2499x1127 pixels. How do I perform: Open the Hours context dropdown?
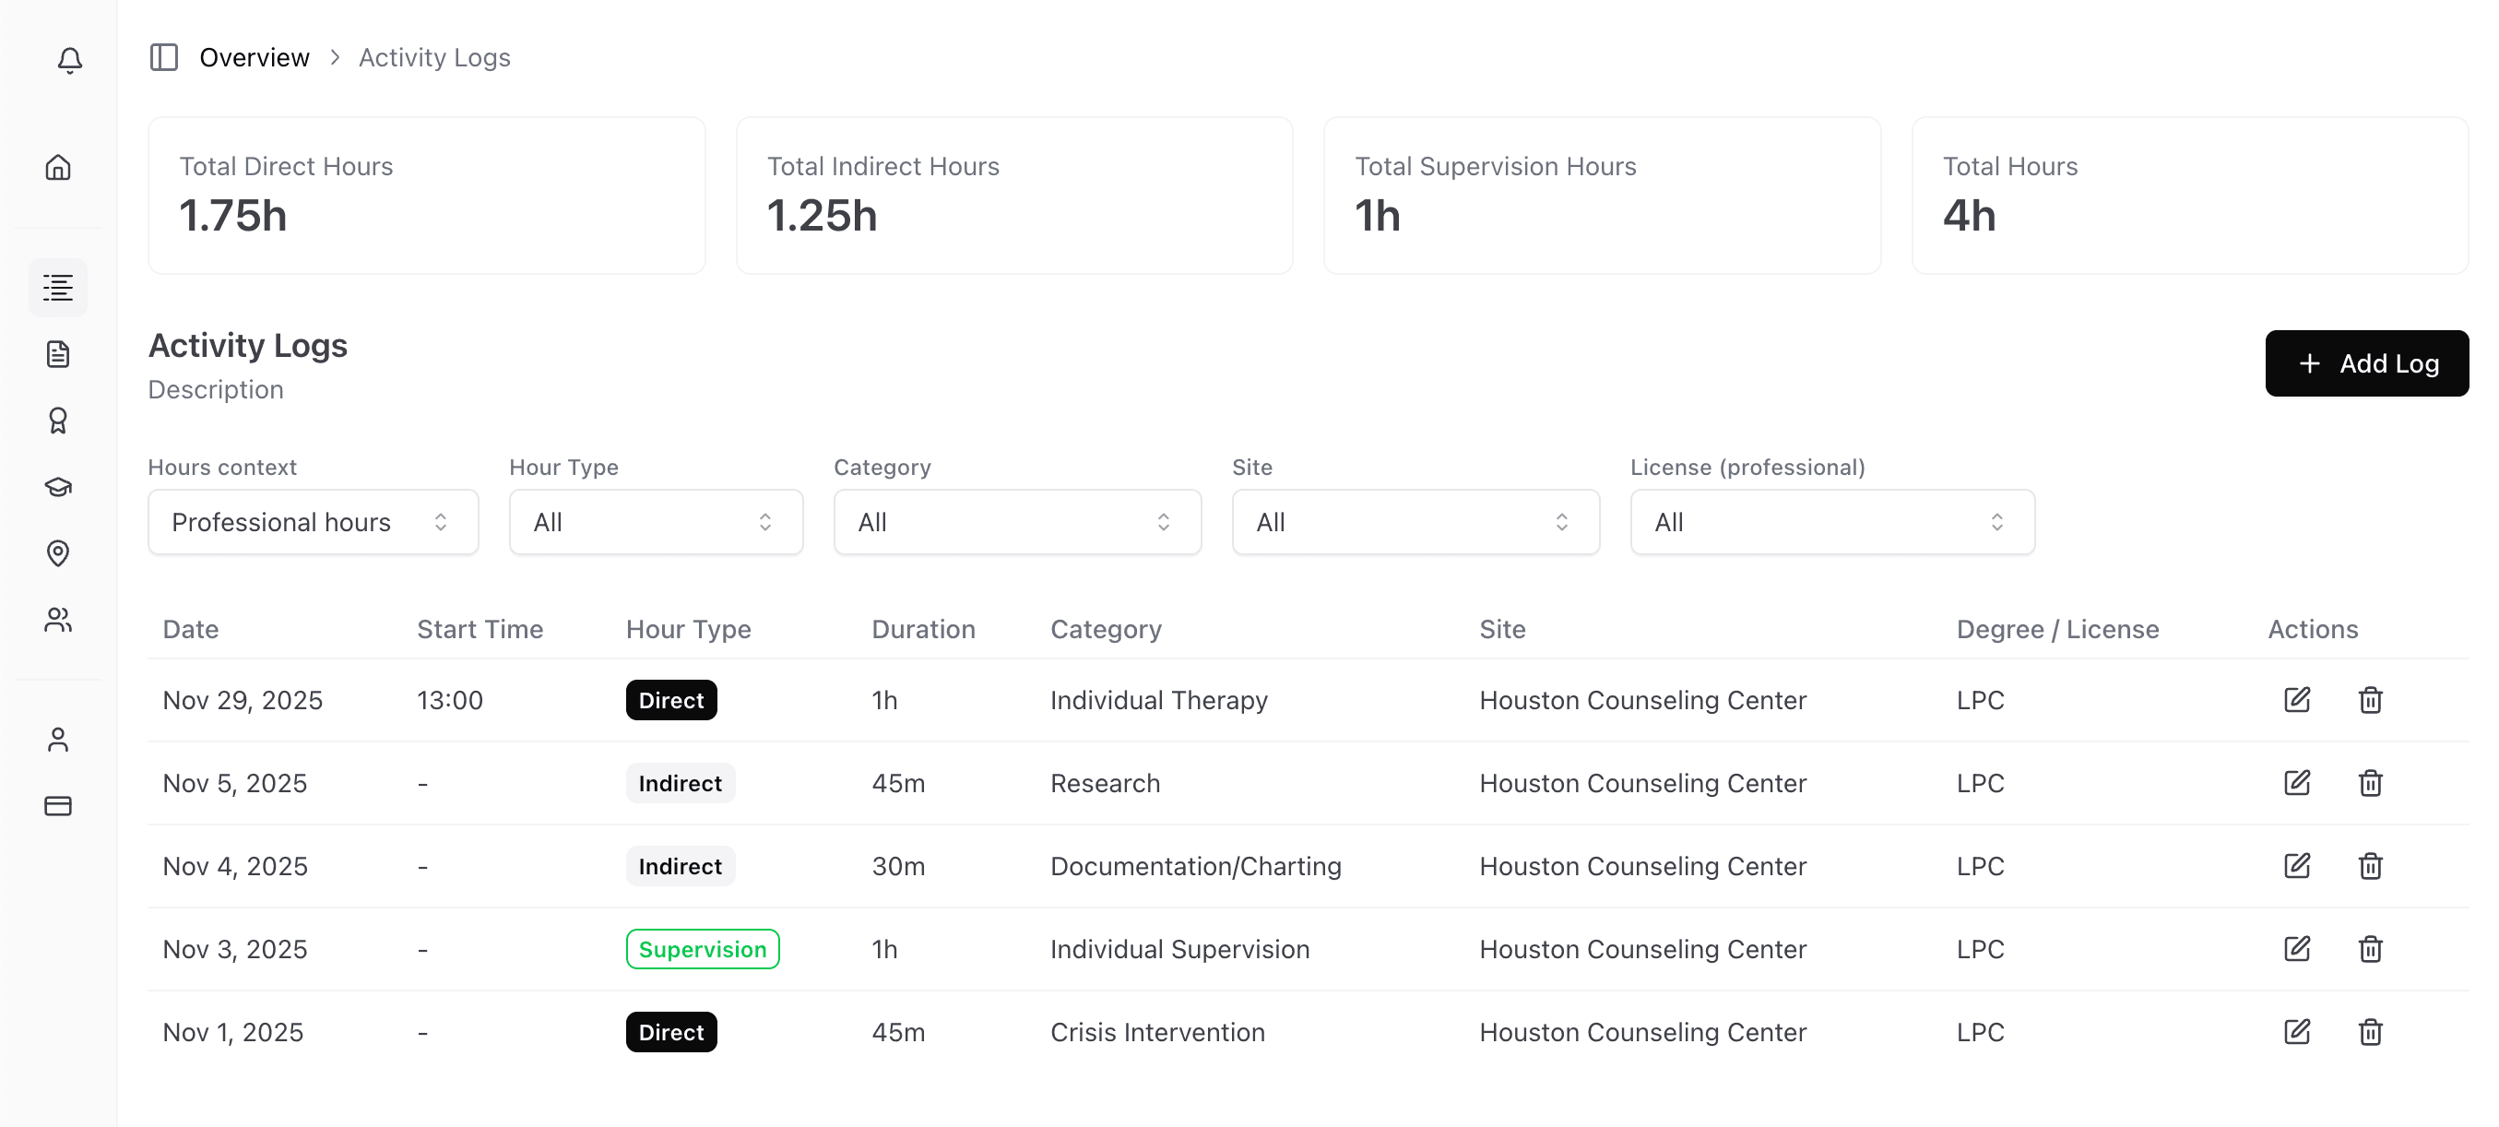pyautogui.click(x=313, y=522)
